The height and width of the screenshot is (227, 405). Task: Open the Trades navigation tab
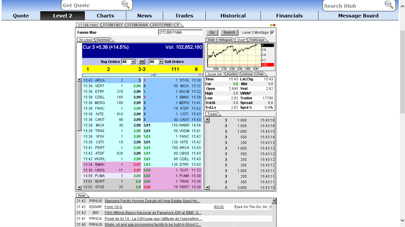pos(184,16)
